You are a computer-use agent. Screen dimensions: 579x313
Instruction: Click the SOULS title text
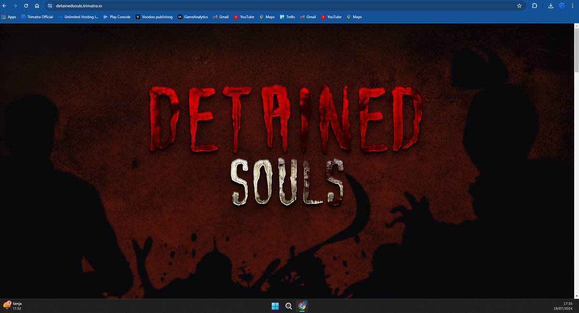click(287, 182)
